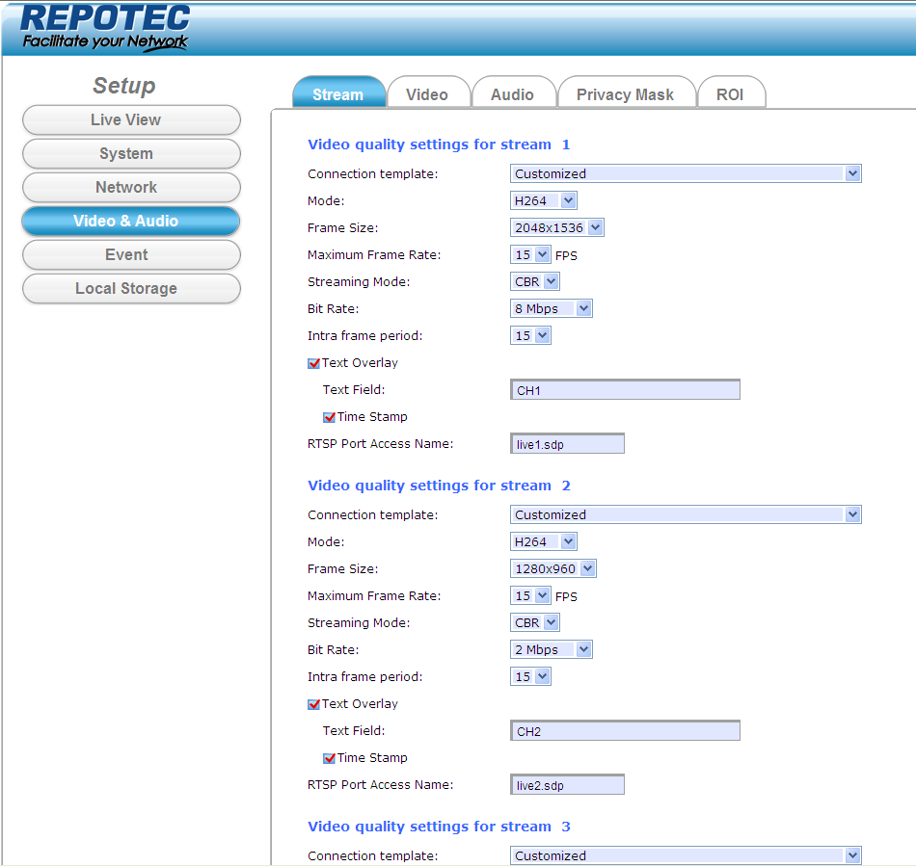This screenshot has height=867, width=916.
Task: Expand stream 2 Streaming Mode CBR dropdown
Action: (x=535, y=622)
